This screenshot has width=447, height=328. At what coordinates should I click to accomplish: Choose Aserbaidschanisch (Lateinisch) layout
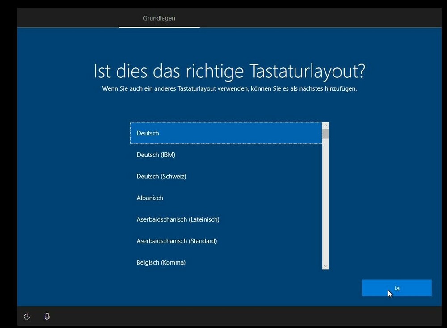(x=226, y=219)
